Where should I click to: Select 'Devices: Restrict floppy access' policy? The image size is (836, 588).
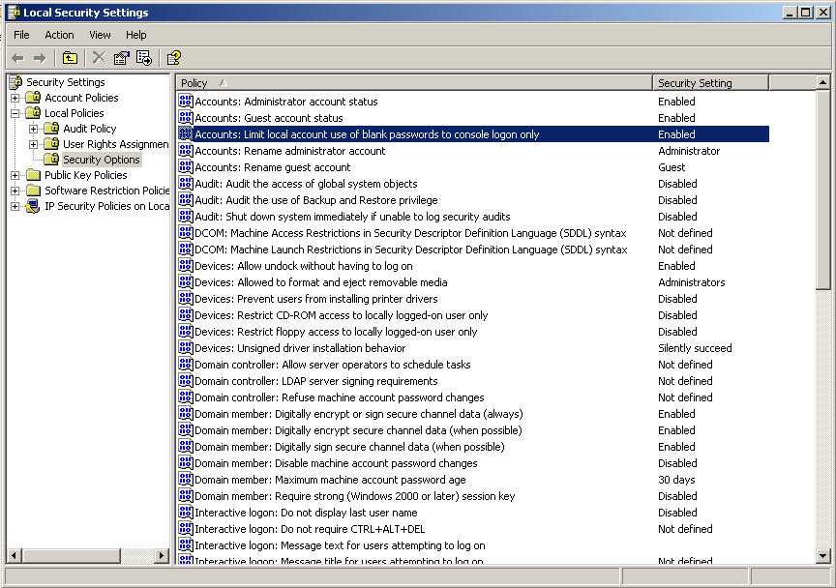[x=336, y=332]
